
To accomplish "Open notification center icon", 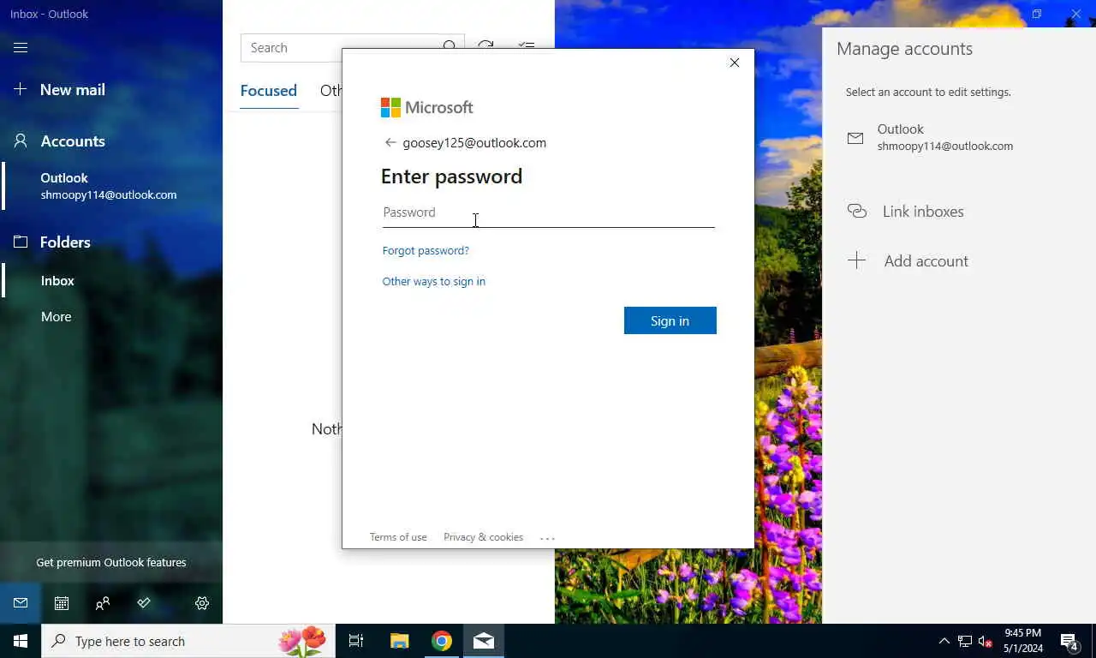I will tap(1069, 641).
